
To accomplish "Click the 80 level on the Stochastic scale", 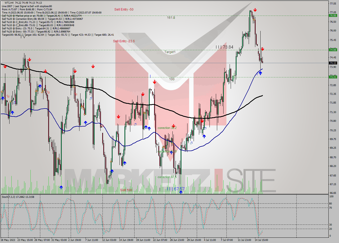I will click(x=331, y=203).
